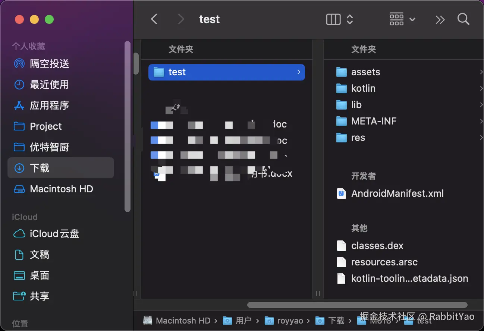
Task: Click first column's vertical scrollbar thumb
Action: click(x=136, y=64)
